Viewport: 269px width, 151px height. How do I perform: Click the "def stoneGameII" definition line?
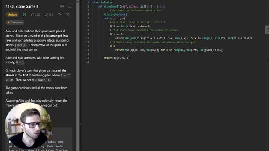132,6
